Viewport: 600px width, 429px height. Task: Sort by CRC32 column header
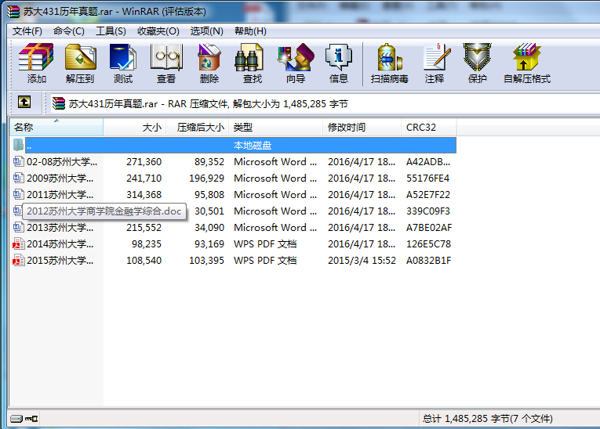[x=428, y=127]
